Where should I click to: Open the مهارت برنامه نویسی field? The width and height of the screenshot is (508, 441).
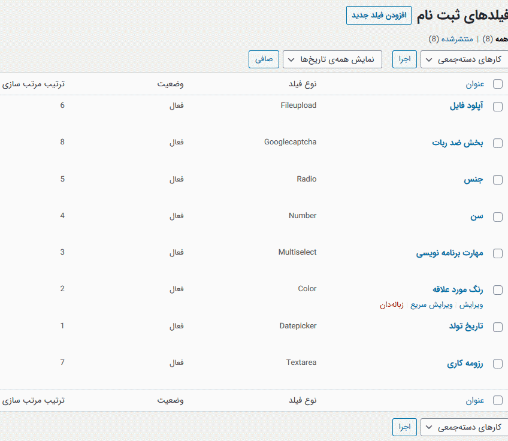(450, 253)
